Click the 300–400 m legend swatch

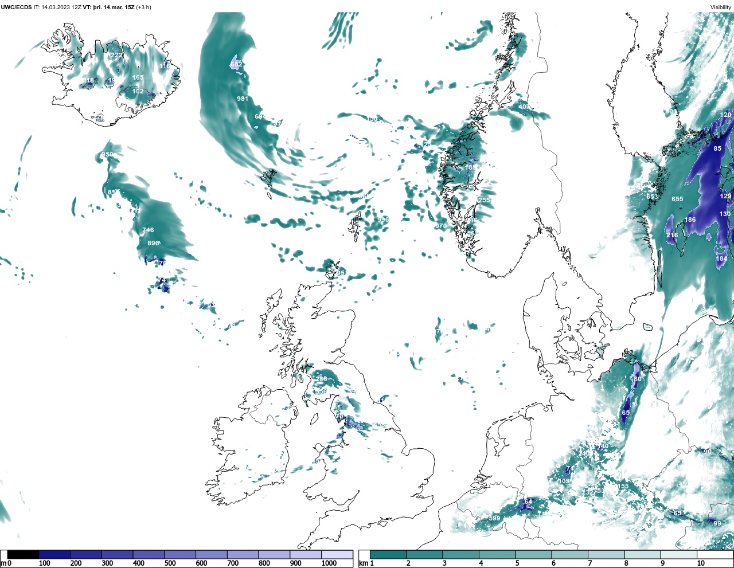(x=117, y=555)
